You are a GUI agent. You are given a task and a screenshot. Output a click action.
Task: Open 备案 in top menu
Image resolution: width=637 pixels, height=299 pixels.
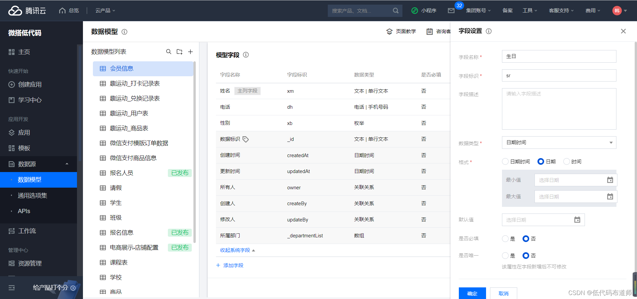point(507,11)
